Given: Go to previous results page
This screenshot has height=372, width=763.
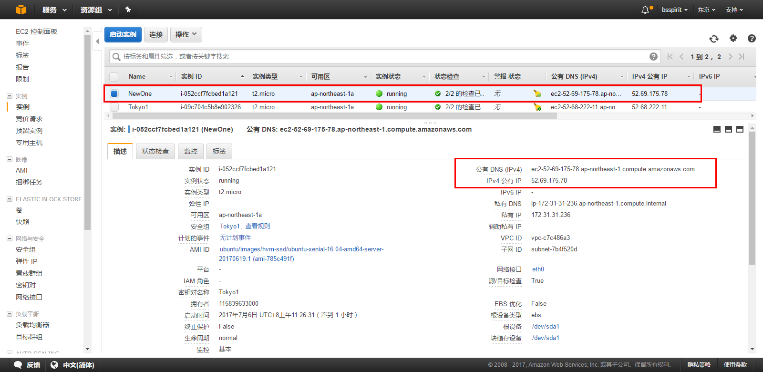Looking at the screenshot, I should pyautogui.click(x=681, y=56).
